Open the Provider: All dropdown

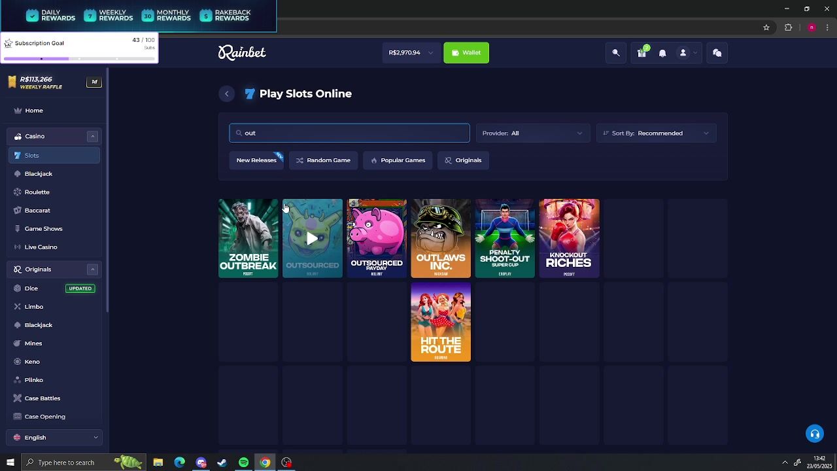point(532,133)
